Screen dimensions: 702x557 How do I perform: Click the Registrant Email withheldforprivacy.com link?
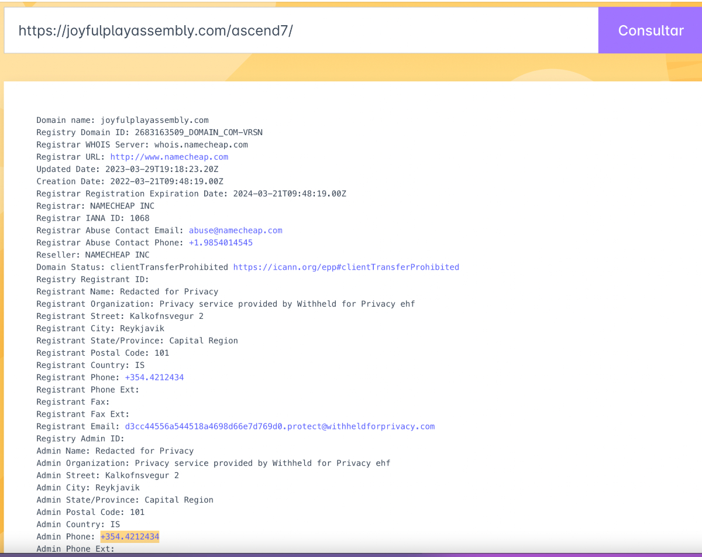(x=280, y=427)
